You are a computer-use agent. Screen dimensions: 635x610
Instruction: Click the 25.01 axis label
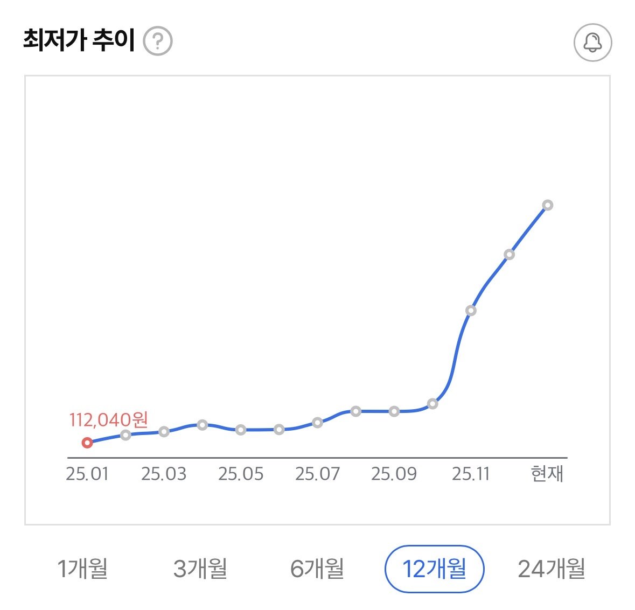tap(87, 474)
